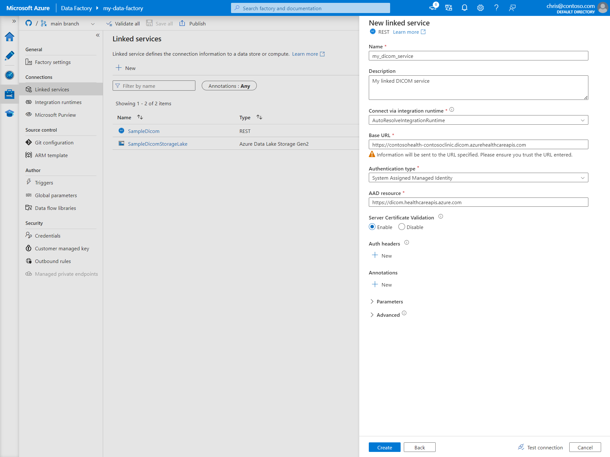The width and height of the screenshot is (610, 457).
Task: Collapse the side menu with double chevron
Action: (98, 35)
